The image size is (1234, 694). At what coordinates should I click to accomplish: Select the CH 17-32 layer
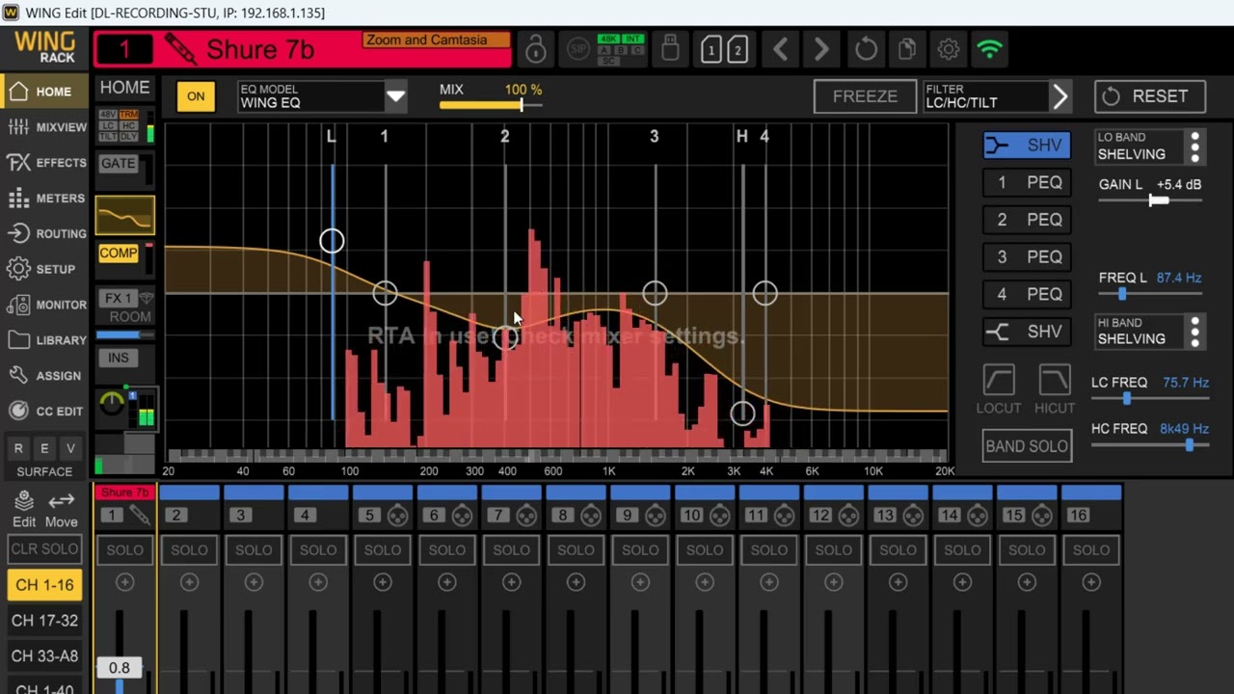tap(44, 621)
